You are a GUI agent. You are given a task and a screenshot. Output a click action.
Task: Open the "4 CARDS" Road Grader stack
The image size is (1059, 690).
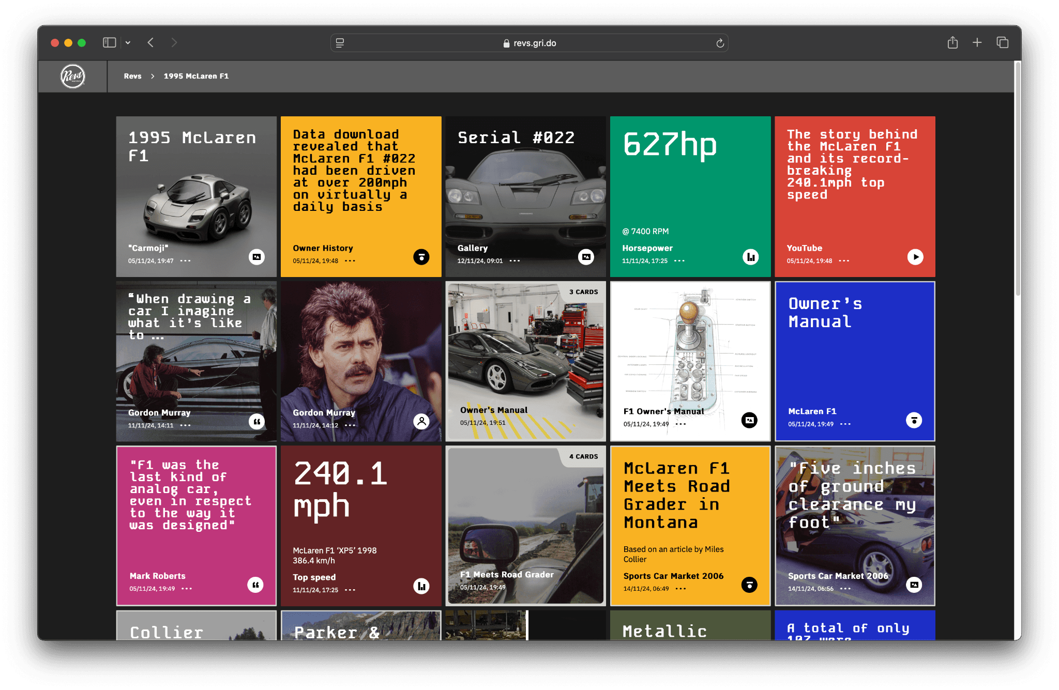point(525,525)
